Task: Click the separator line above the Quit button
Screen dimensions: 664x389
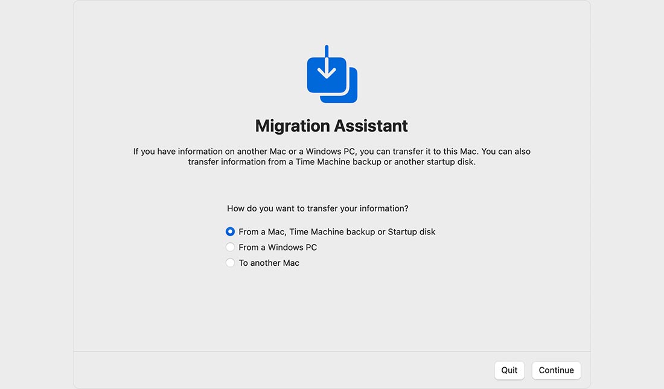Action: pyautogui.click(x=331, y=350)
